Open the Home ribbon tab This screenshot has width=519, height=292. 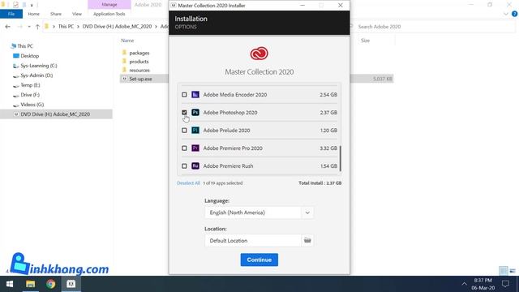click(x=34, y=14)
